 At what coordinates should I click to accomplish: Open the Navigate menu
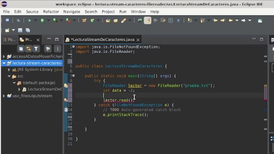click(71, 12)
